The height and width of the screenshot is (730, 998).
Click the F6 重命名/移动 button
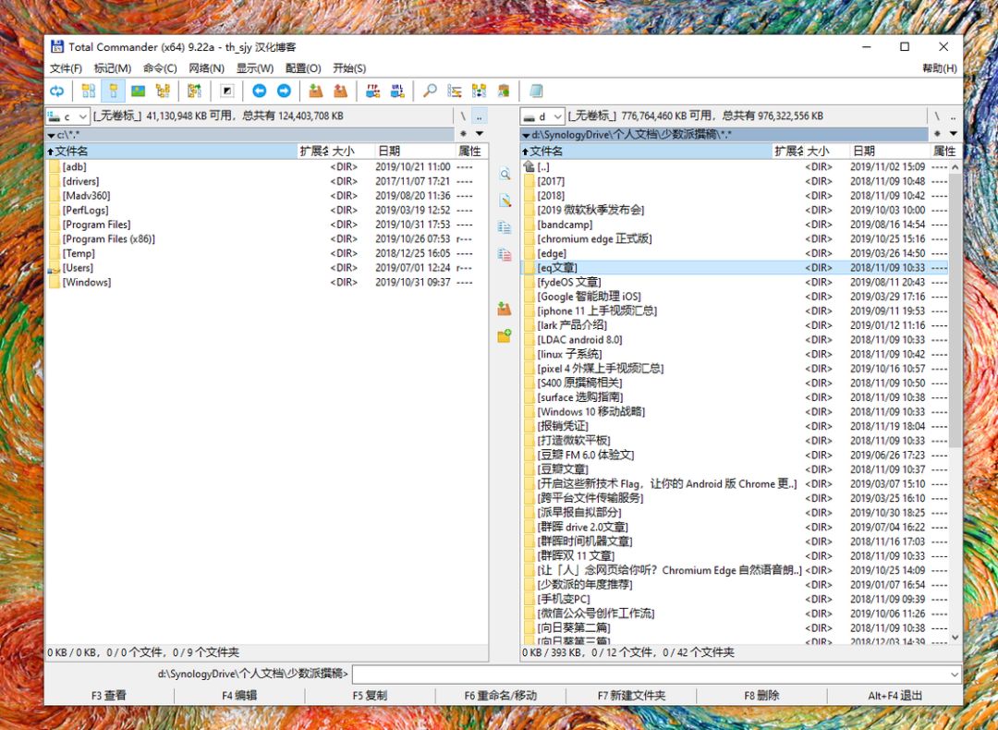click(500, 696)
